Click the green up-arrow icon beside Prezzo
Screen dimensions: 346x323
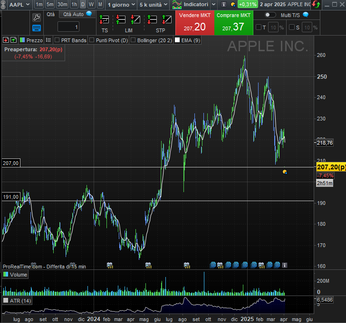pyautogui.click(x=13, y=40)
